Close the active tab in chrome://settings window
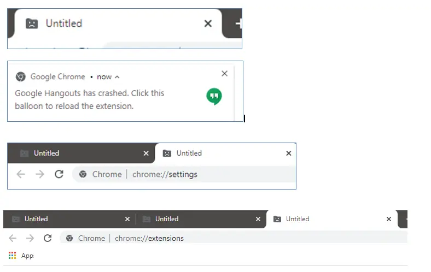The width and height of the screenshot is (431, 272). tap(289, 153)
